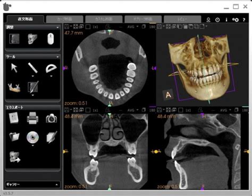Open the question mark help icon
This screenshot has height=196, width=252.
(244, 20)
